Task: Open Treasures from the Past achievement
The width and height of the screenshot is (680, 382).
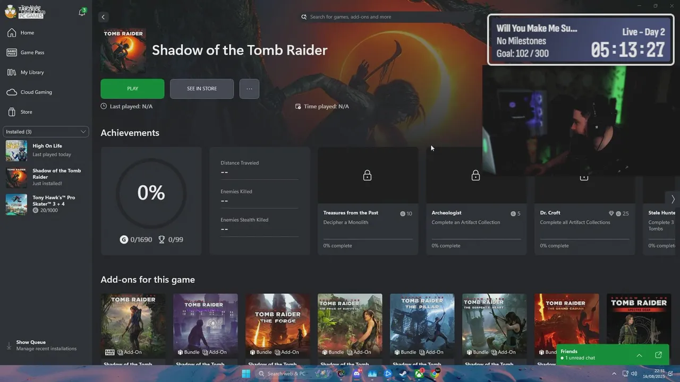Action: tap(368, 201)
